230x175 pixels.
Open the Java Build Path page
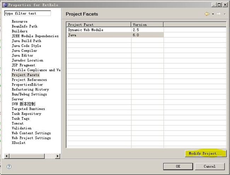point(27,41)
